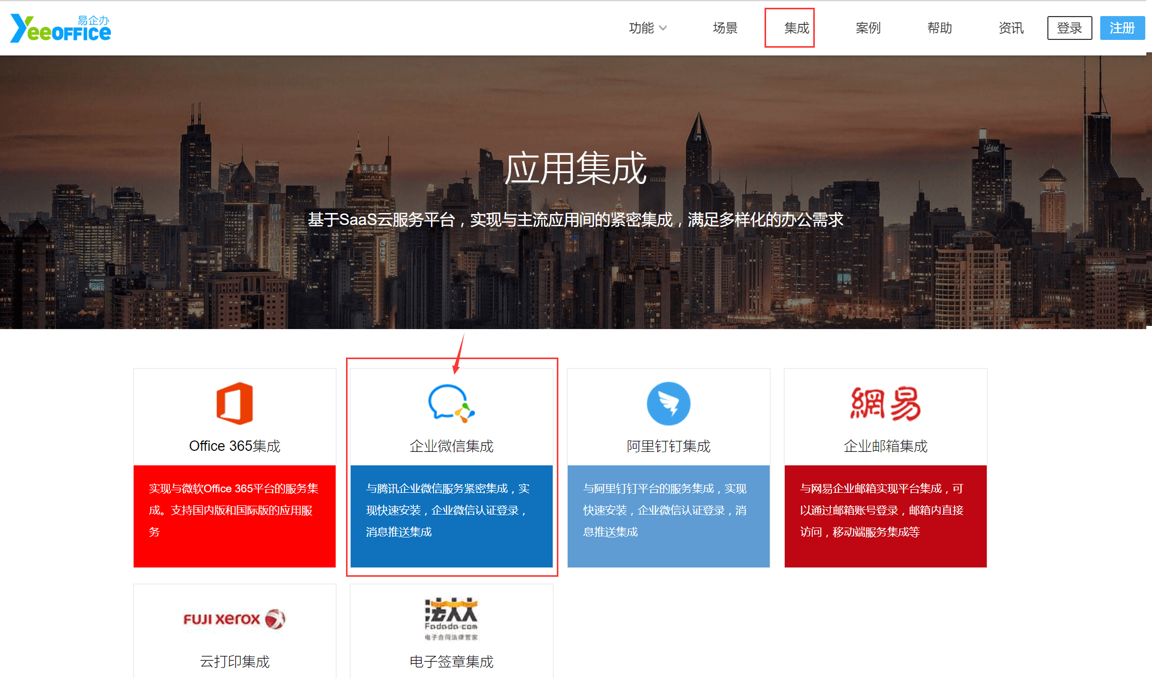Expand the 功能 dropdown chevron
Screen dimensions: 1152x683
click(663, 28)
